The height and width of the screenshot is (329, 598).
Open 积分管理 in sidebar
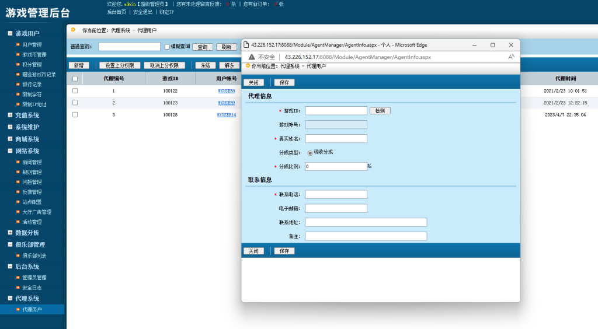click(32, 64)
